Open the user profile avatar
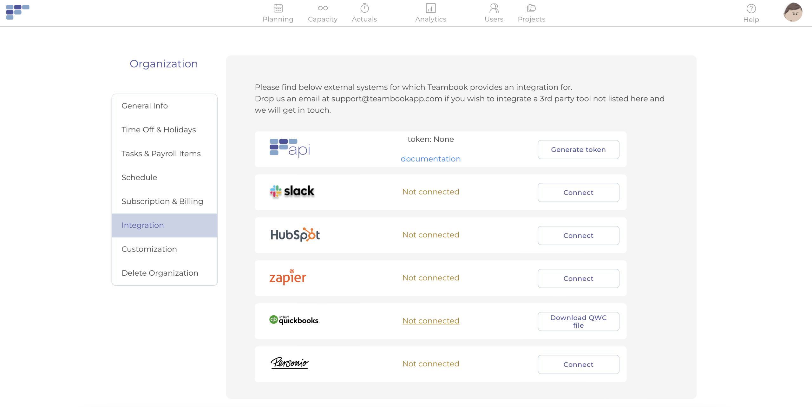The image size is (812, 407). coord(793,12)
